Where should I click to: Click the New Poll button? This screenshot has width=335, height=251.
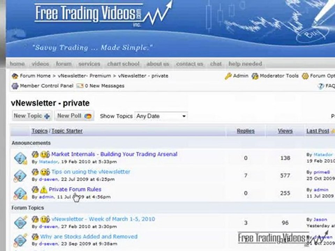tap(74, 116)
